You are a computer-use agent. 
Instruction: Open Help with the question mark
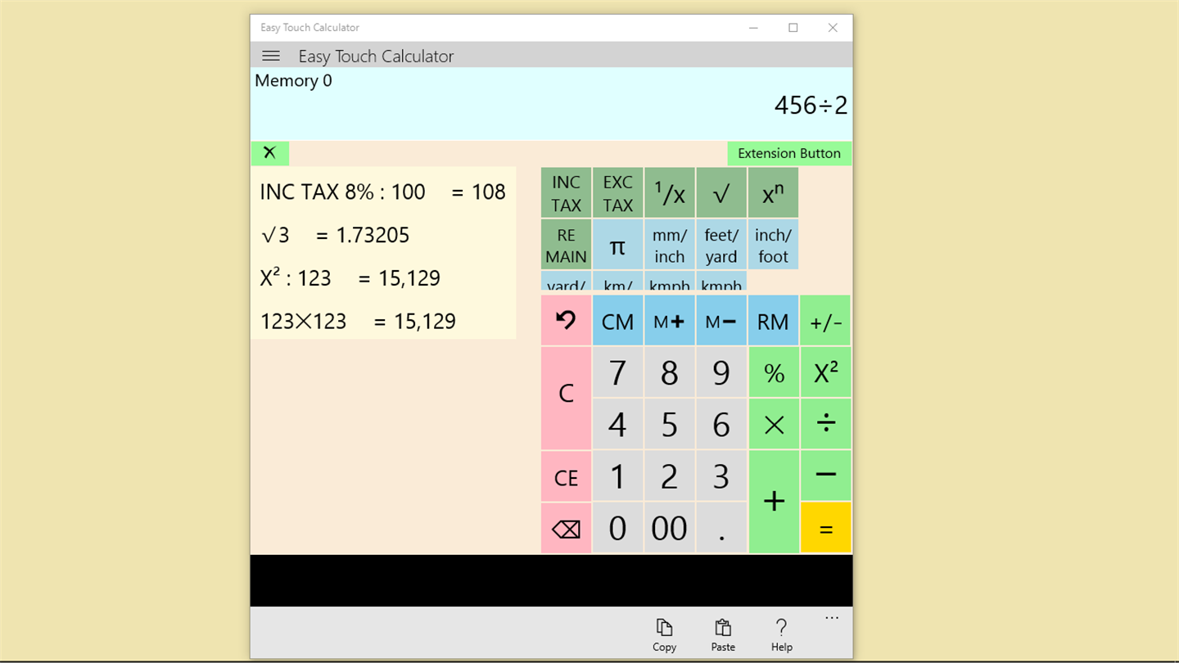(782, 635)
